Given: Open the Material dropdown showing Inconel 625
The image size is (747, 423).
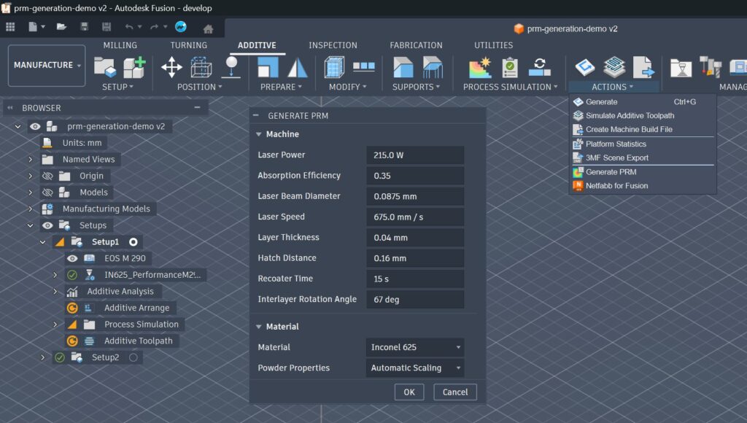Looking at the screenshot, I should [x=415, y=347].
